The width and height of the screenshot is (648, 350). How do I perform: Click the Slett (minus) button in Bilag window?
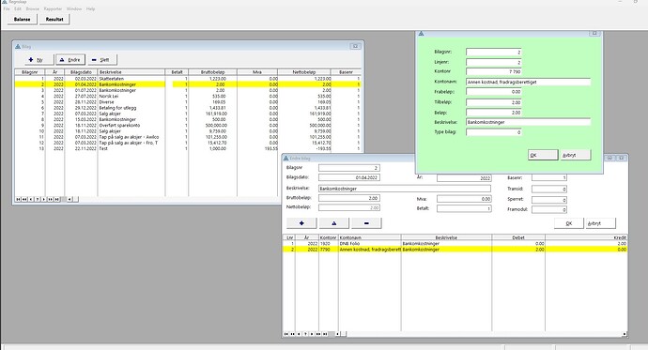[102, 60]
